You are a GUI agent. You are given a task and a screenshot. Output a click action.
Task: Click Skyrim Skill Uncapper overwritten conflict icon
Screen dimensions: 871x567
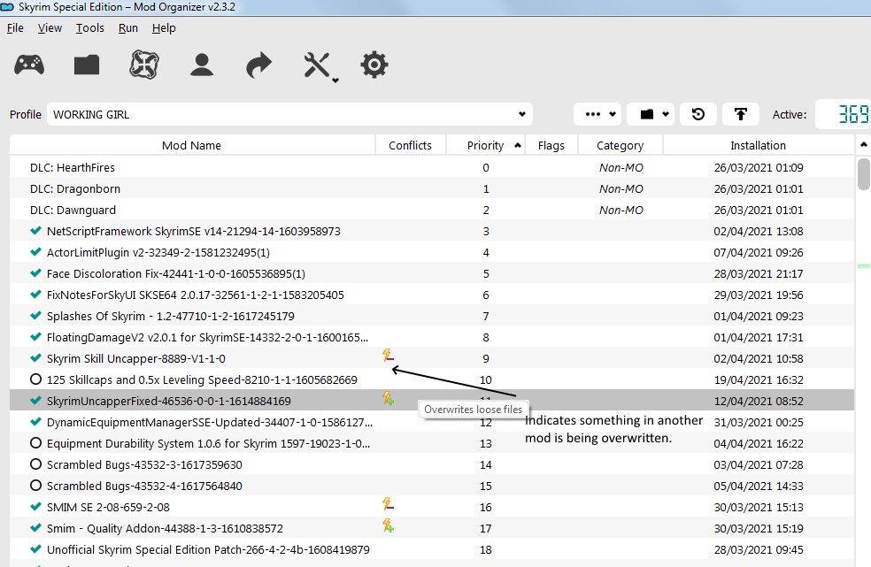389,356
